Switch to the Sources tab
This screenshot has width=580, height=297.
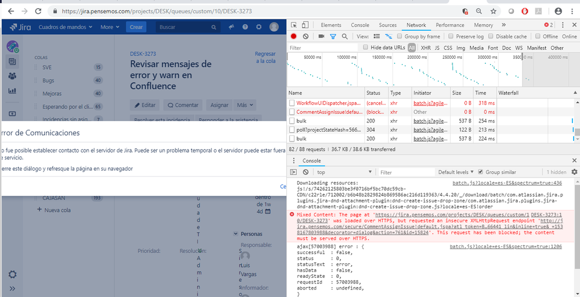click(x=388, y=25)
